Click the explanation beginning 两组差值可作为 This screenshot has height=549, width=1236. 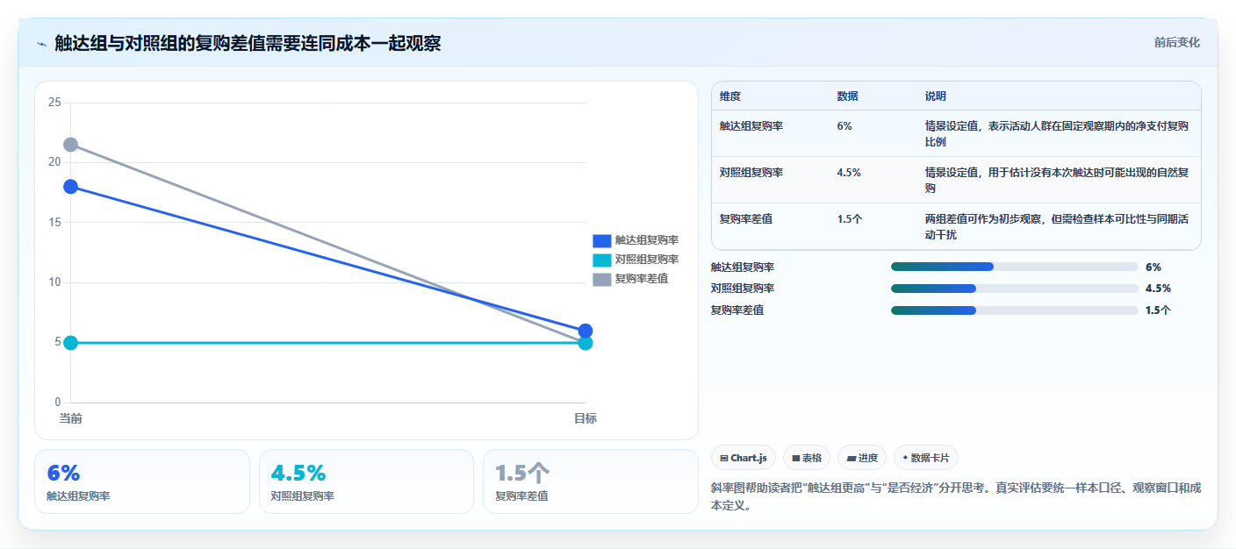(x=1057, y=227)
